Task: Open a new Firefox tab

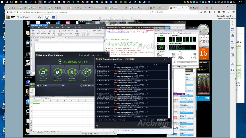Action: (211, 8)
